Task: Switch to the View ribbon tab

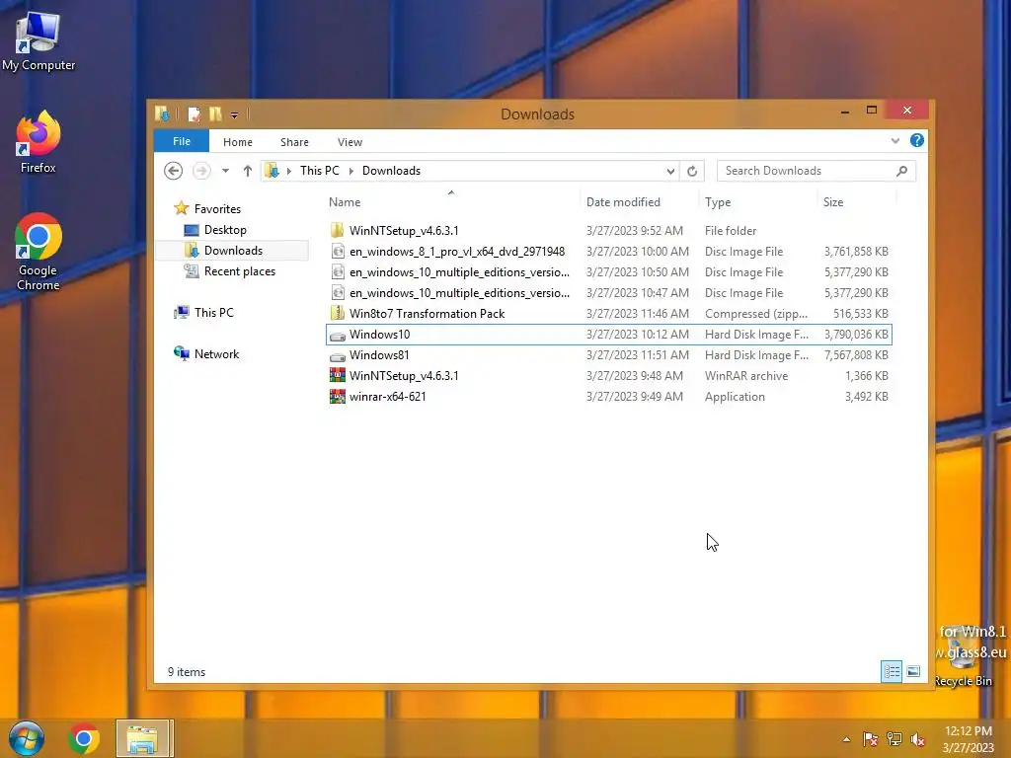Action: click(350, 142)
